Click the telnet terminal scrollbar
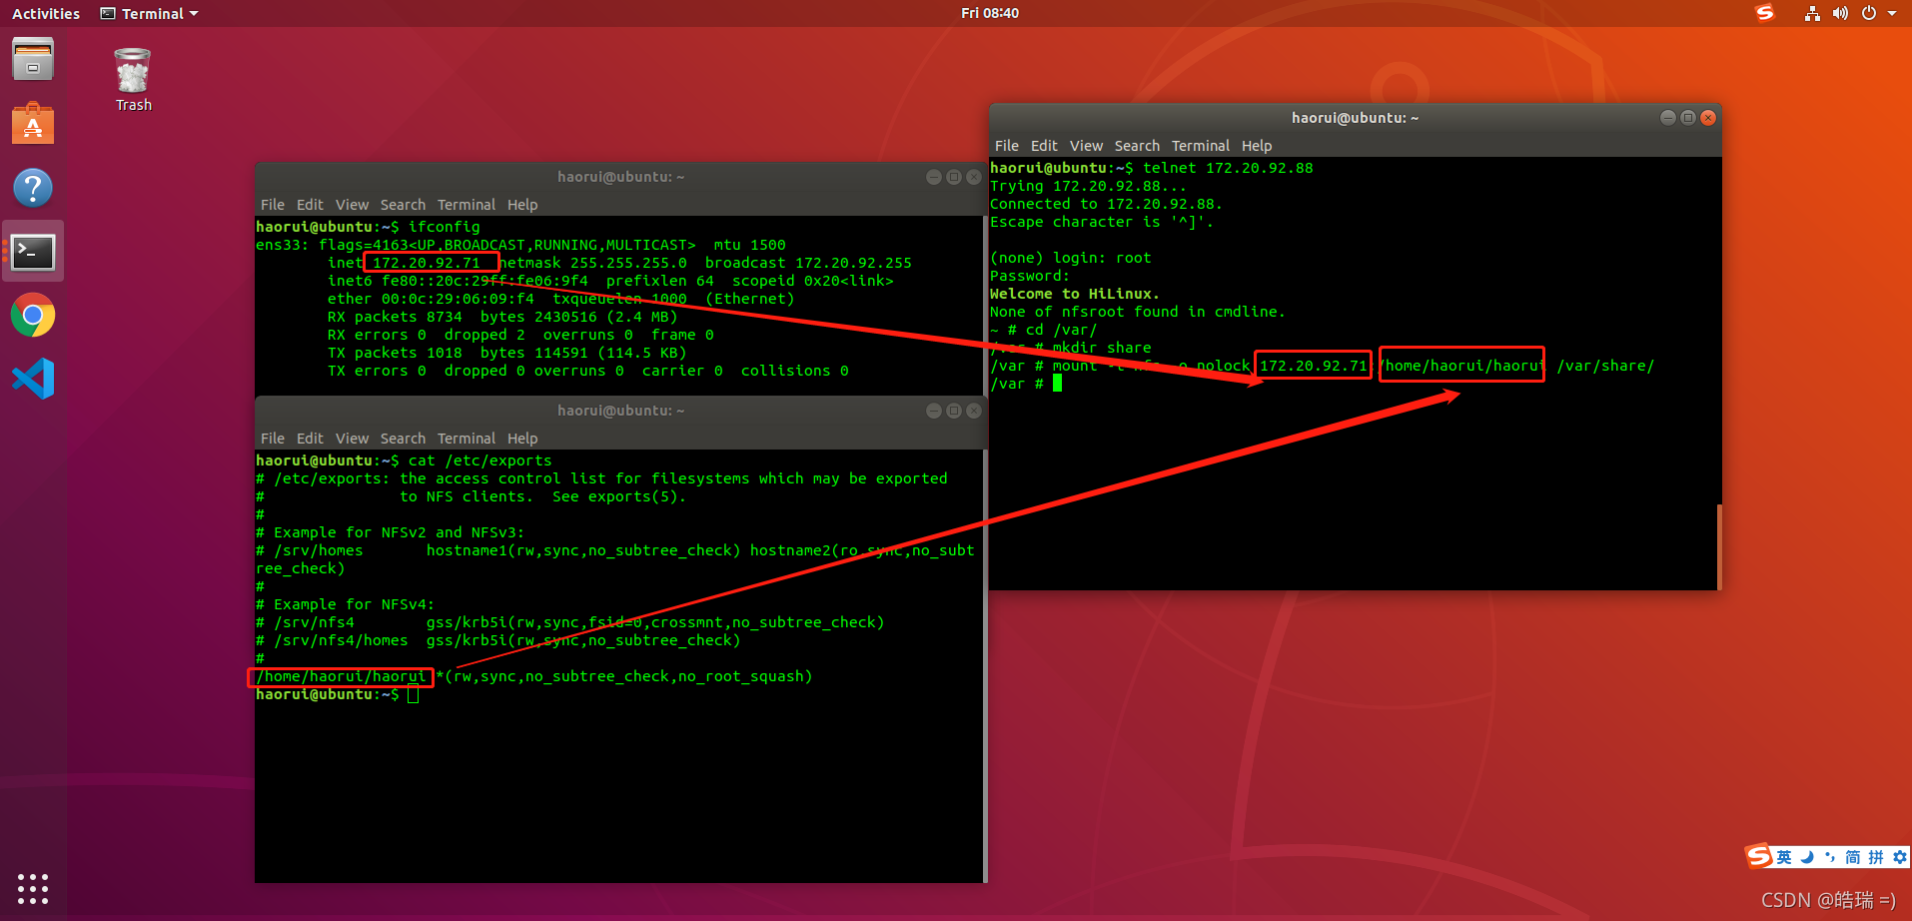This screenshot has height=921, width=1912. [1718, 546]
